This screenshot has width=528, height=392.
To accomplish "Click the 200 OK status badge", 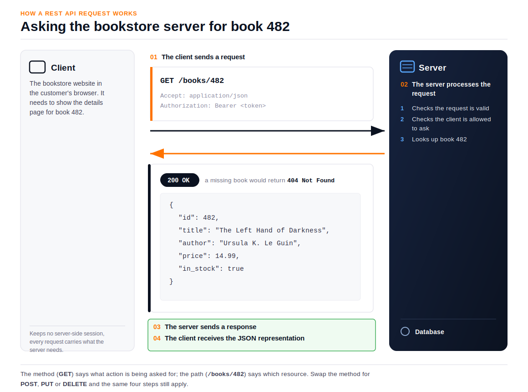I will [179, 180].
